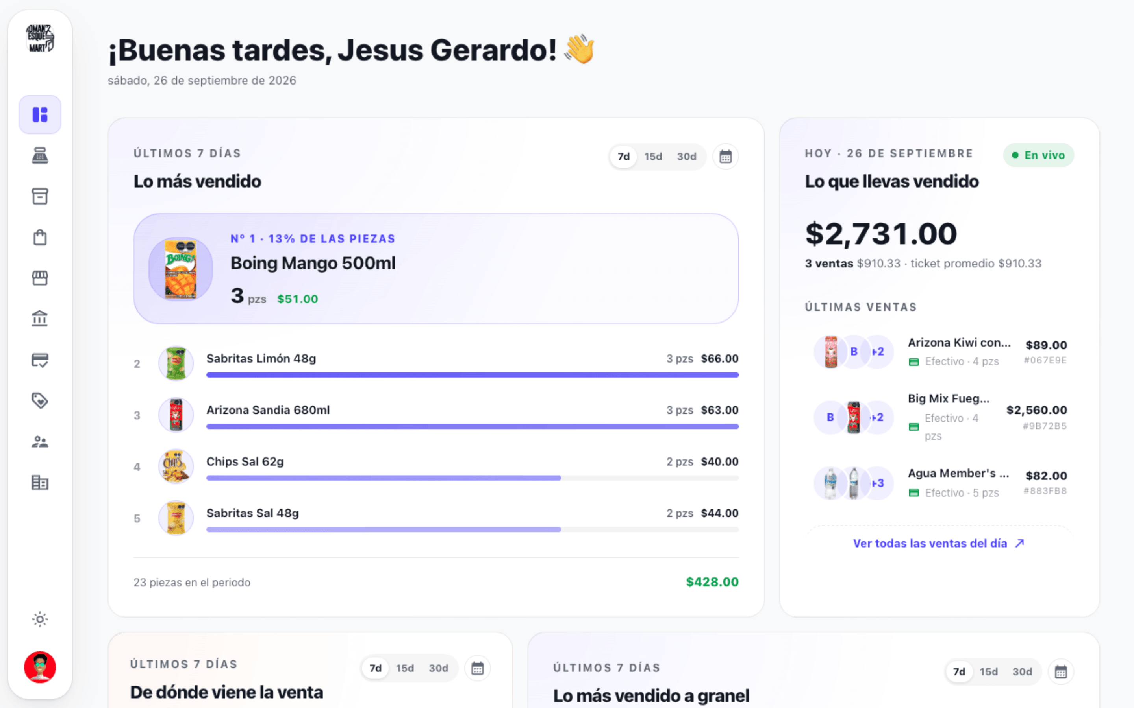Toggle the light/dark theme sun icon

pos(40,619)
